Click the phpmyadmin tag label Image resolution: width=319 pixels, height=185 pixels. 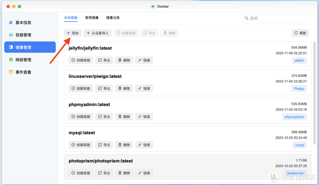(x=294, y=117)
